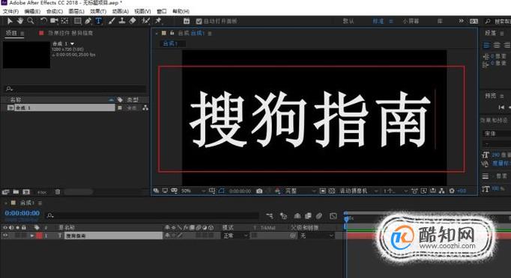Select the Brush tool

(112, 21)
